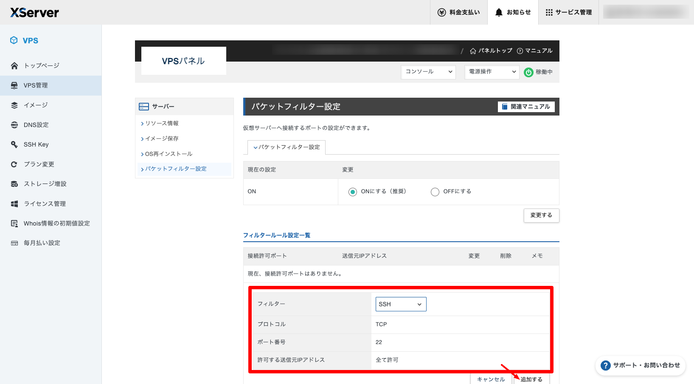Click the ライセンス管理 Windows icon
The width and height of the screenshot is (694, 384).
pyautogui.click(x=14, y=204)
